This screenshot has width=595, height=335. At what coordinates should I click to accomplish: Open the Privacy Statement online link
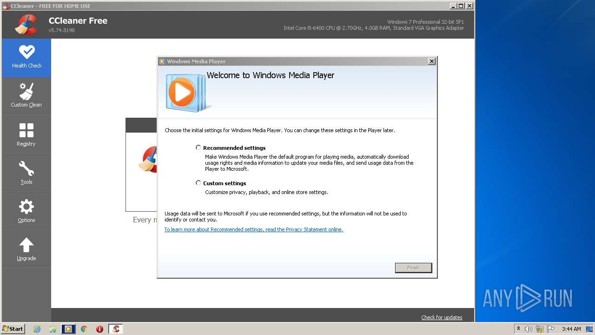pos(254,229)
